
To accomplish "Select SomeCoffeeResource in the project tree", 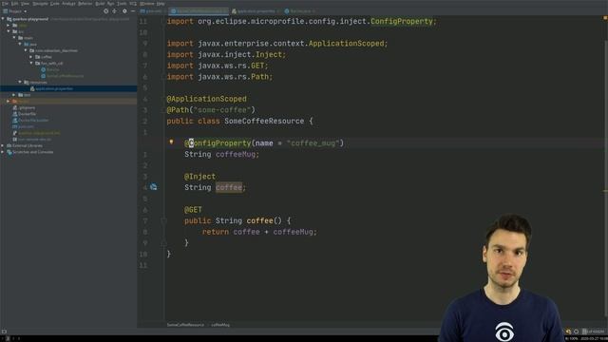I will [65, 76].
